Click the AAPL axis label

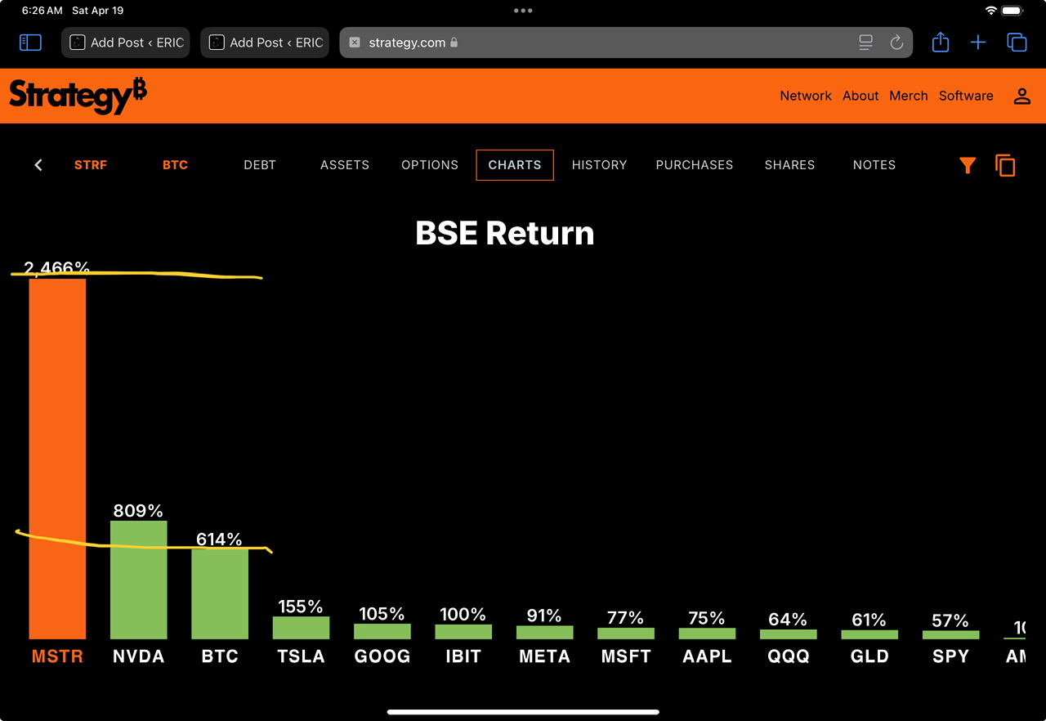(x=707, y=656)
